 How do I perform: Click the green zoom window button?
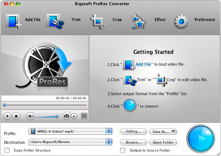(18, 4)
